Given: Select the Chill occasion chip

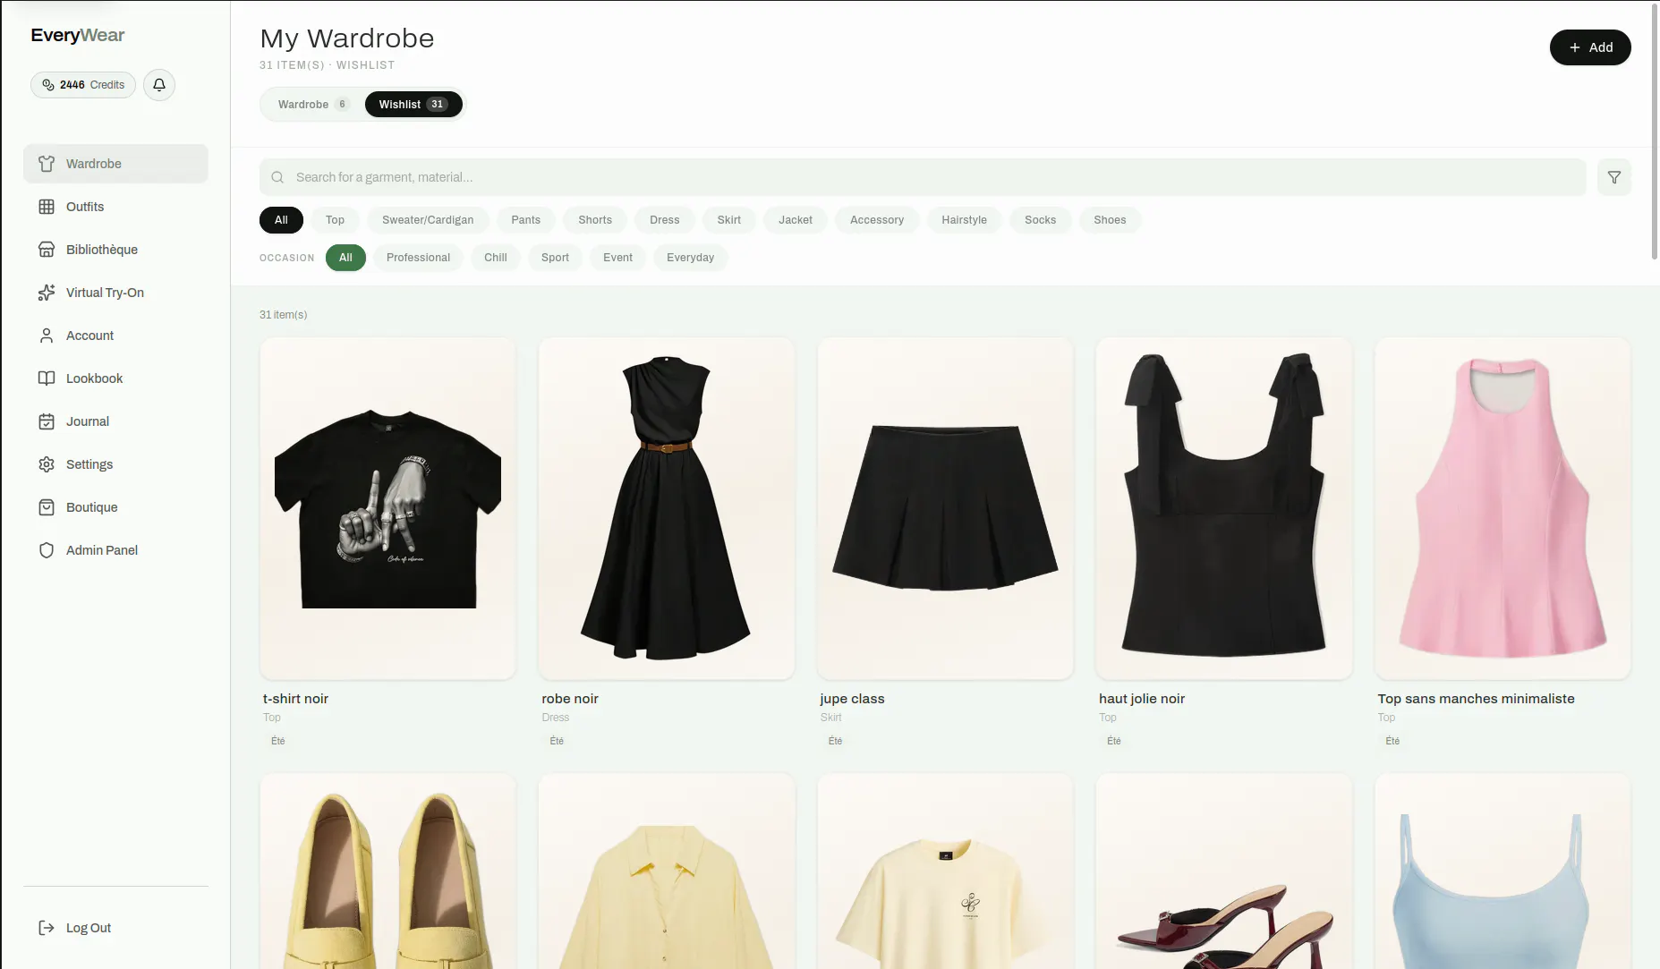Looking at the screenshot, I should pos(496,258).
